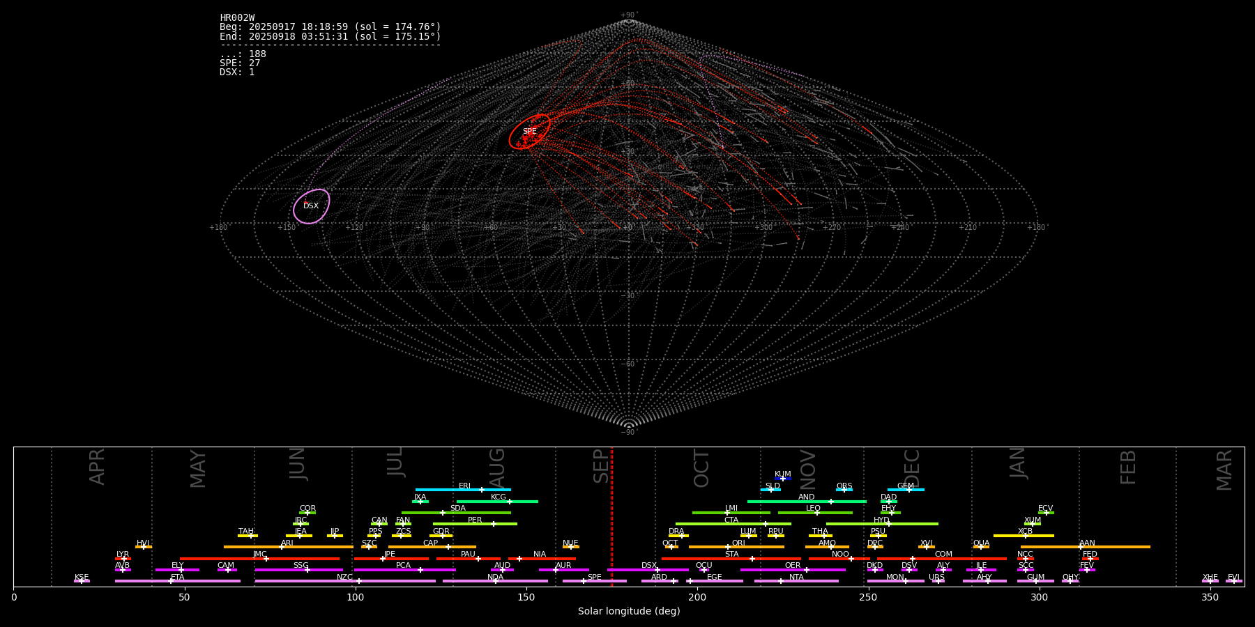This screenshot has height=627, width=1255.
Task: Select the URS shower bar
Action: (938, 581)
